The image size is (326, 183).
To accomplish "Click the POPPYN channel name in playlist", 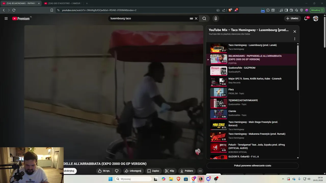I will coord(232,63).
